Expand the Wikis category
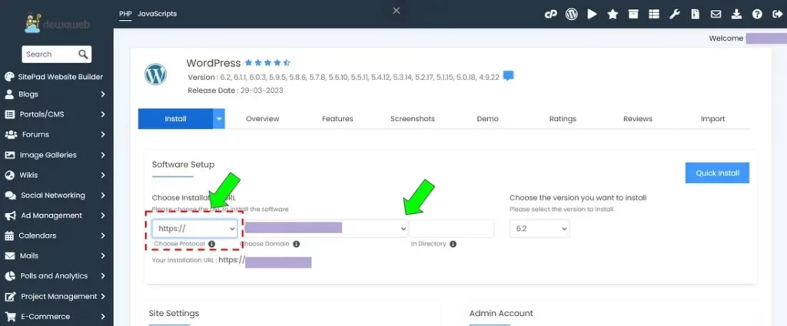This screenshot has width=787, height=326. [x=55, y=175]
